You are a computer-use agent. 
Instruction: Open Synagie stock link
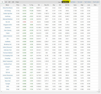pyautogui.click(x=8, y=84)
